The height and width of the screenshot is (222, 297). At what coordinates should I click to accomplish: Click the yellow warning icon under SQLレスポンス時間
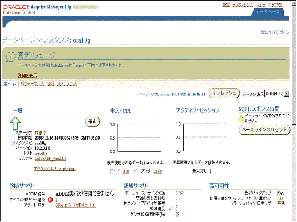pos(241,118)
